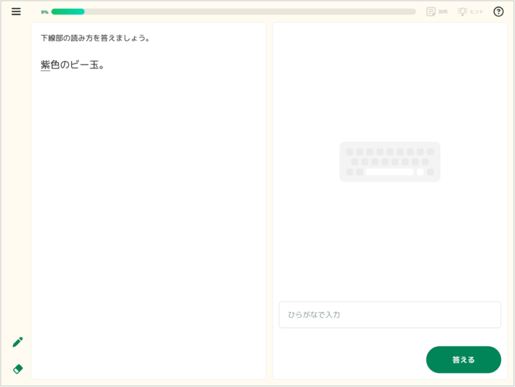This screenshot has height=387, width=515.
Task: Click the 9% progress label
Action: 45,12
